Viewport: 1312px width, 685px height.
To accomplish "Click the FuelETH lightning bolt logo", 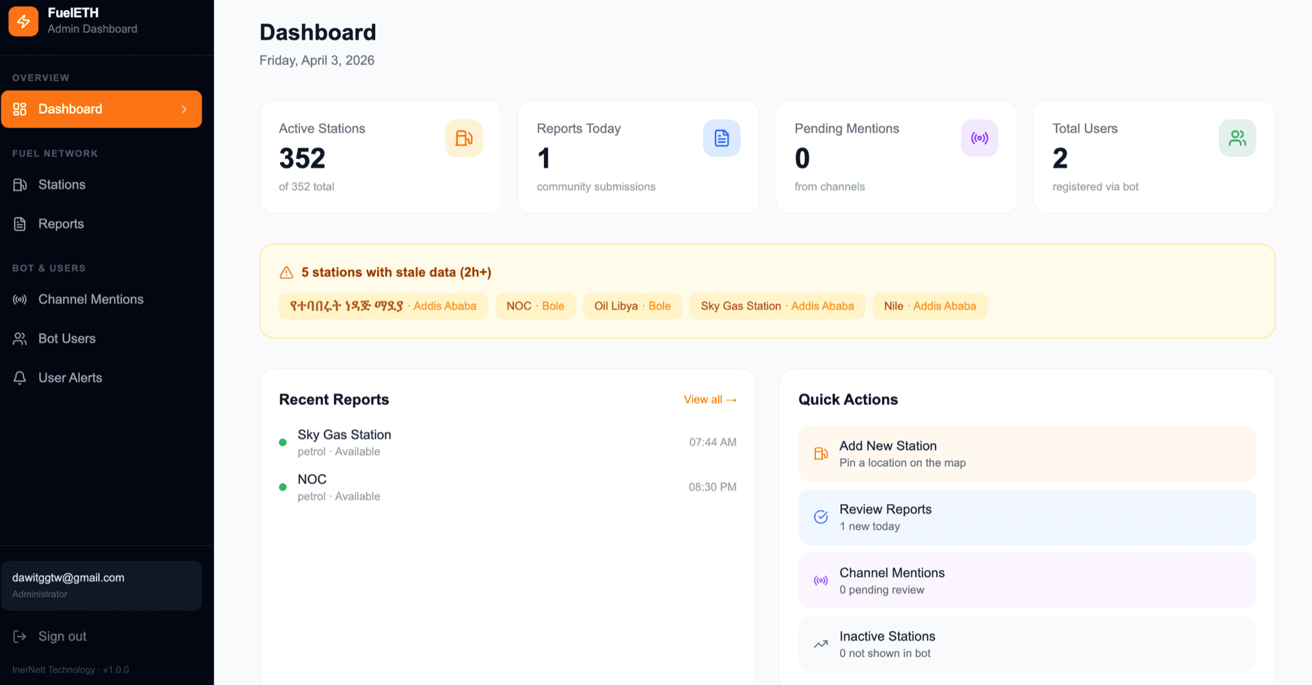I will [23, 21].
